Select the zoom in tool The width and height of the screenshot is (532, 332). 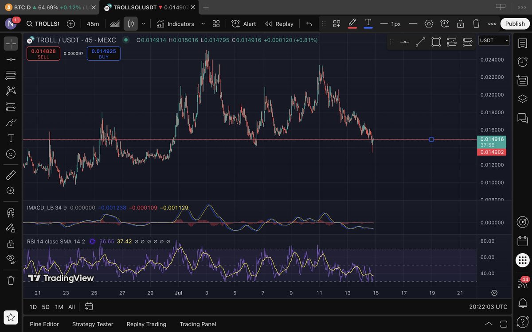pos(11,191)
